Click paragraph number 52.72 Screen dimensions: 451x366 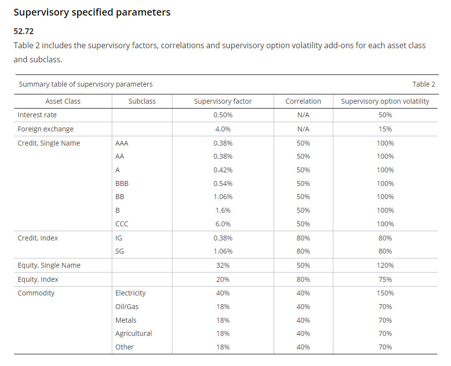(24, 31)
